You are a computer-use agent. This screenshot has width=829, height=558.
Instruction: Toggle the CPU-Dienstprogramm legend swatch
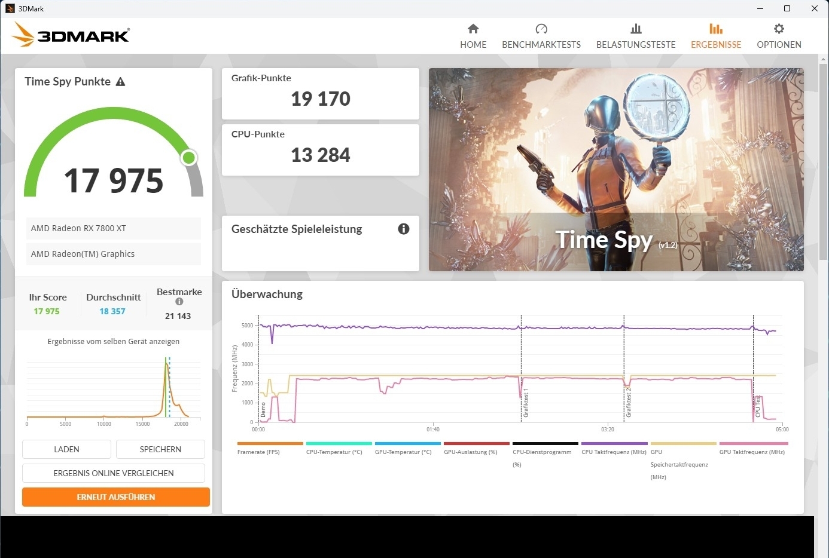[x=545, y=443]
